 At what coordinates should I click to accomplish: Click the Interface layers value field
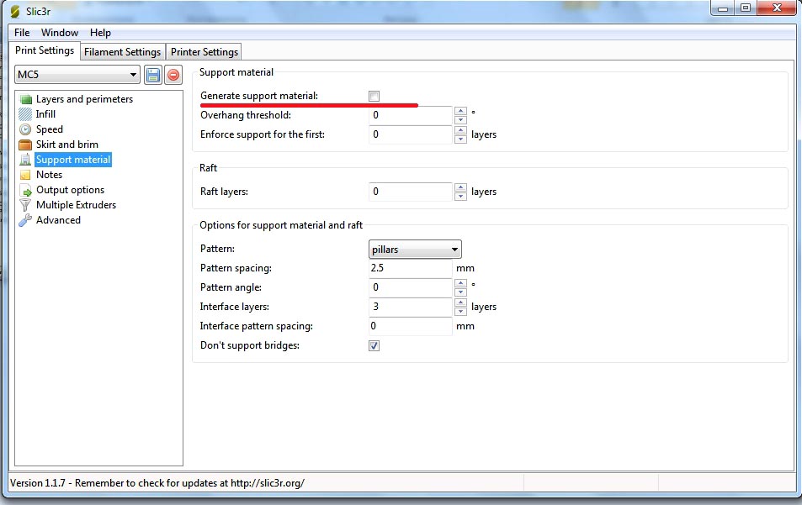click(411, 307)
